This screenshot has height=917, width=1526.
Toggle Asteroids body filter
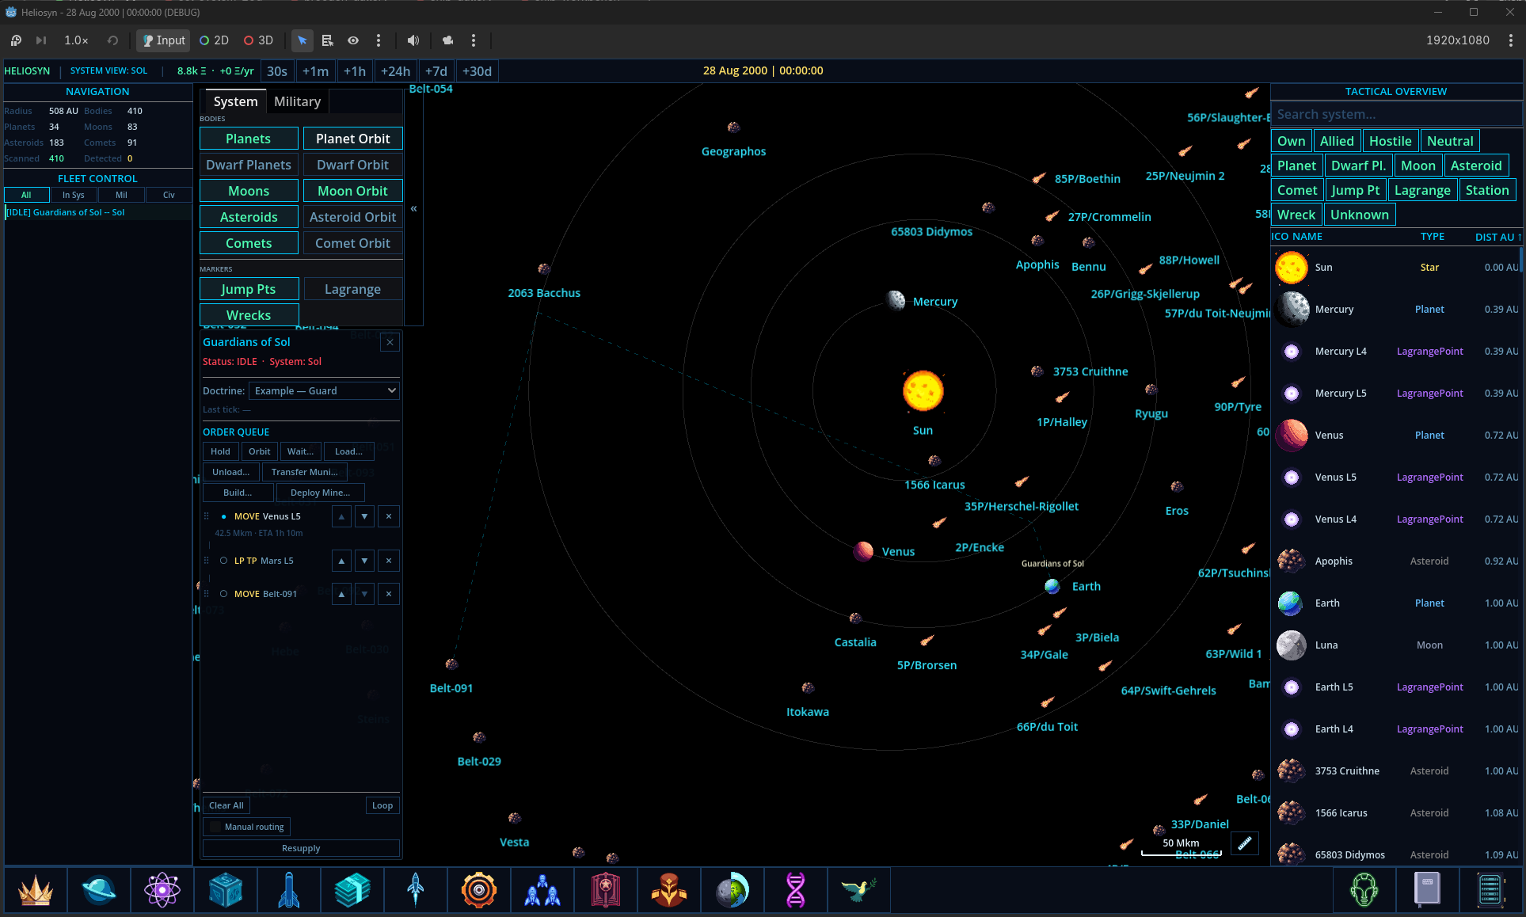(249, 217)
